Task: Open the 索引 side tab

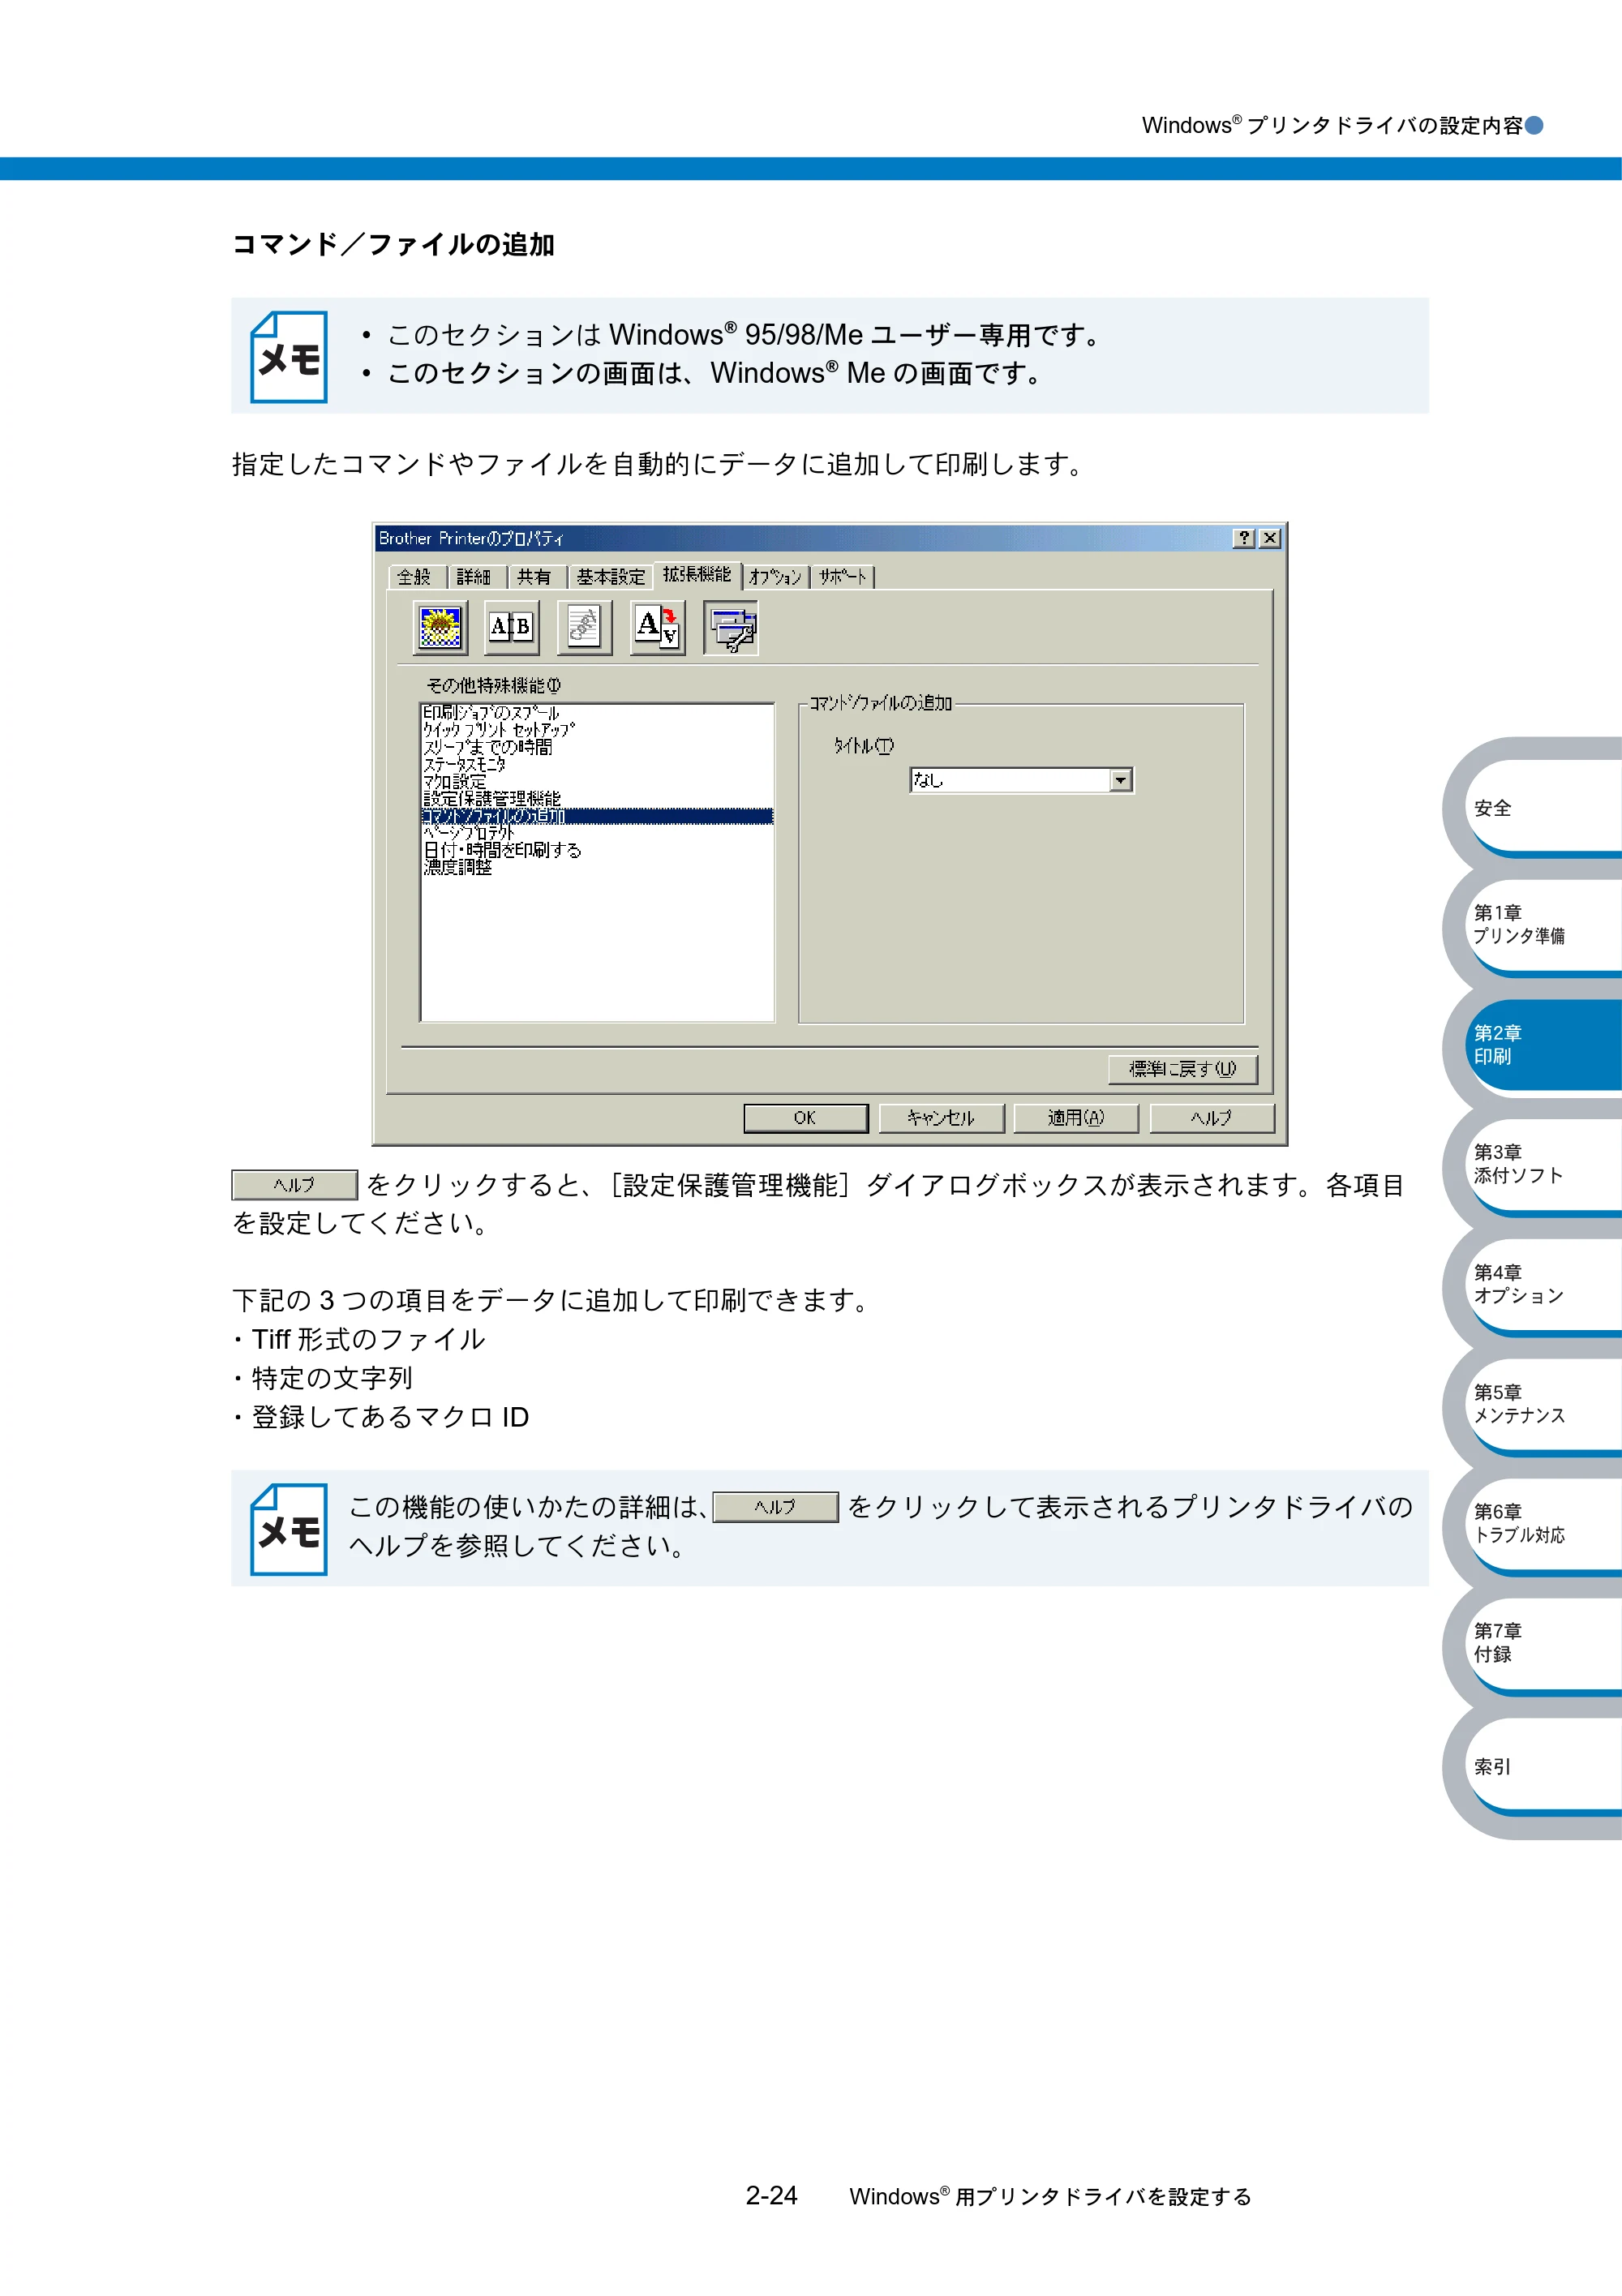Action: point(1543,1767)
